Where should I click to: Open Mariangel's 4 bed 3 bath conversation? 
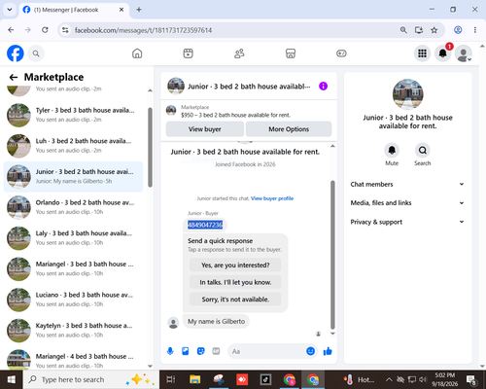coord(73,360)
